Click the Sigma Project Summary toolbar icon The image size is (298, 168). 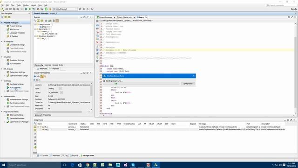click(46, 9)
